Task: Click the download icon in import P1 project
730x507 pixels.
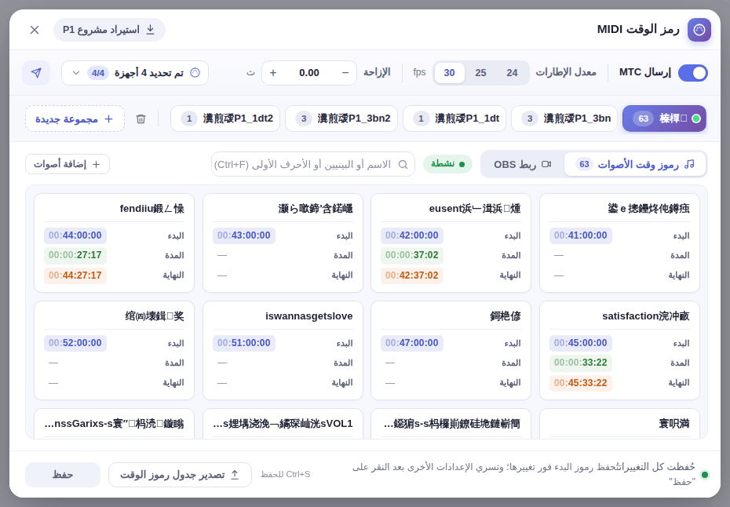Action: (x=151, y=30)
